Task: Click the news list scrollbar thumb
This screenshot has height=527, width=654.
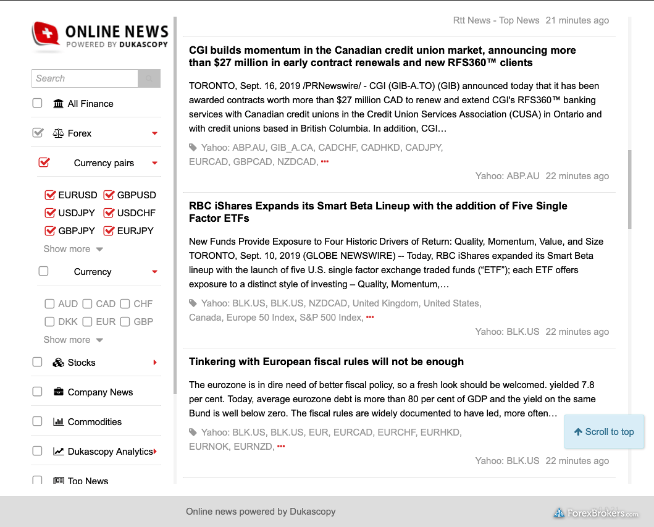Action: [x=629, y=190]
